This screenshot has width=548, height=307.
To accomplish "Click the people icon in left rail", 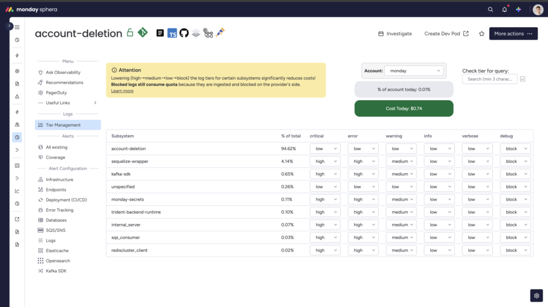I will [17, 124].
